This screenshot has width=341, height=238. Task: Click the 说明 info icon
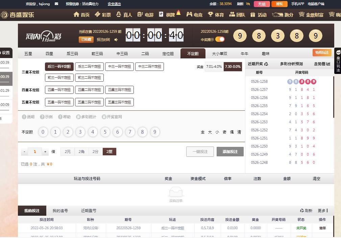[x=24, y=117]
